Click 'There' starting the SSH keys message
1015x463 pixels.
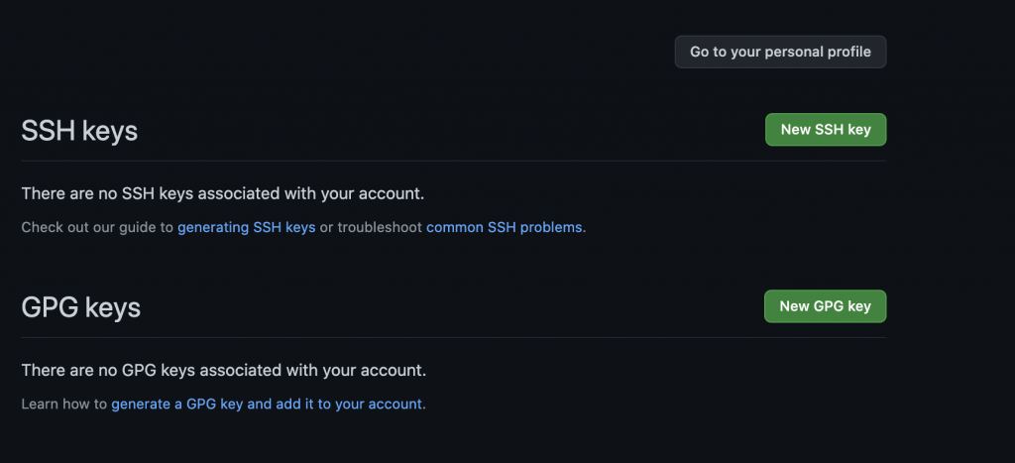coord(42,193)
